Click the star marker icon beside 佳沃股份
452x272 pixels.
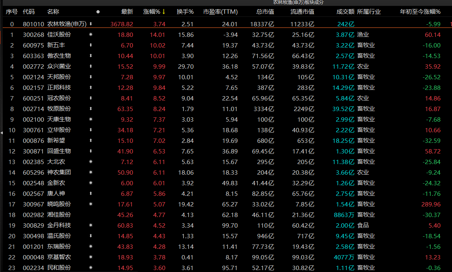91,35
